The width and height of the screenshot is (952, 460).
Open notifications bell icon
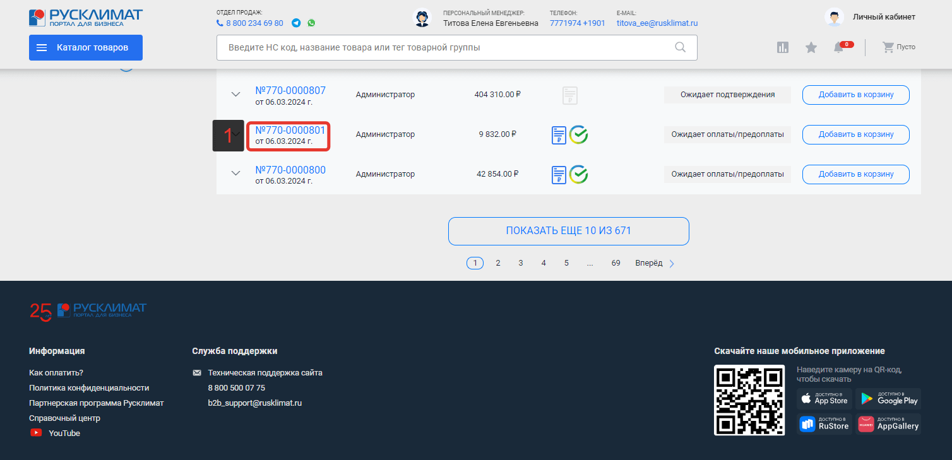click(839, 47)
